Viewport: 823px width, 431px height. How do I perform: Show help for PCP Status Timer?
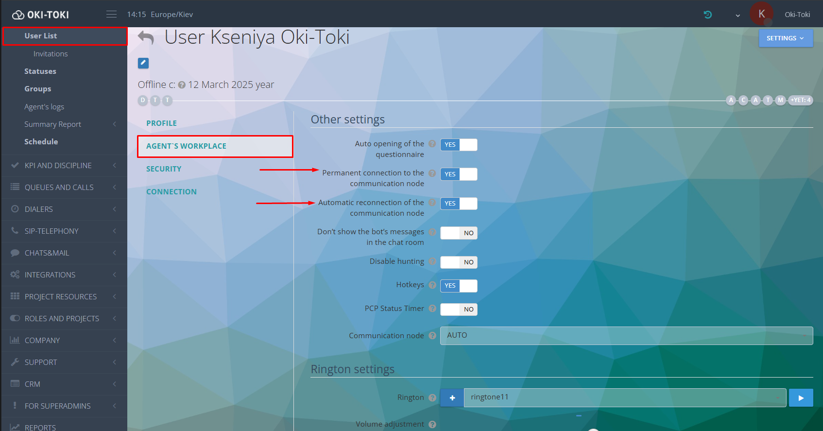click(x=432, y=309)
